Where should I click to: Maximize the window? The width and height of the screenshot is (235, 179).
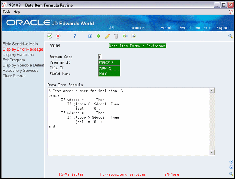tap(224, 5)
